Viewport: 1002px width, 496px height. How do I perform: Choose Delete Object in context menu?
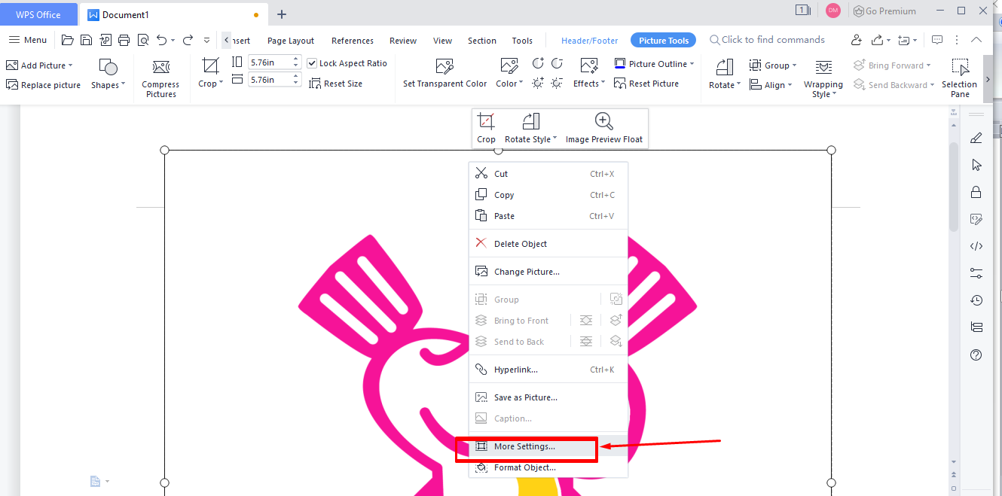tap(548, 244)
